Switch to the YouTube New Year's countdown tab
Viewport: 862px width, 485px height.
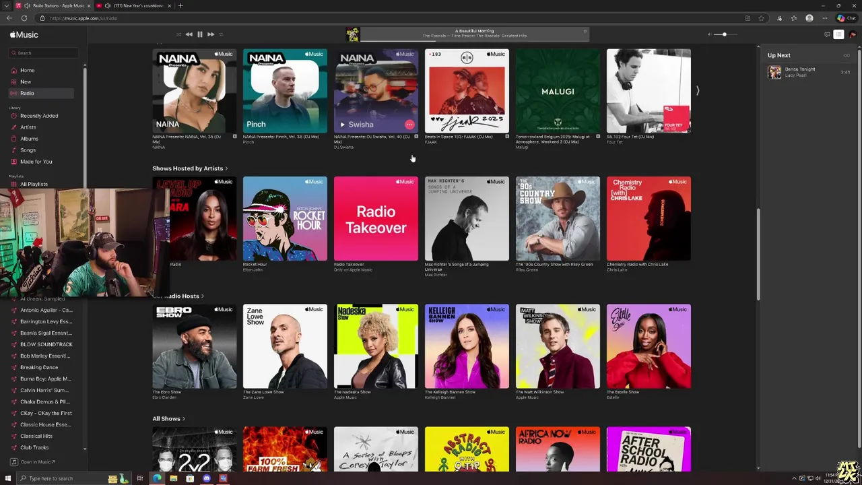[133, 5]
